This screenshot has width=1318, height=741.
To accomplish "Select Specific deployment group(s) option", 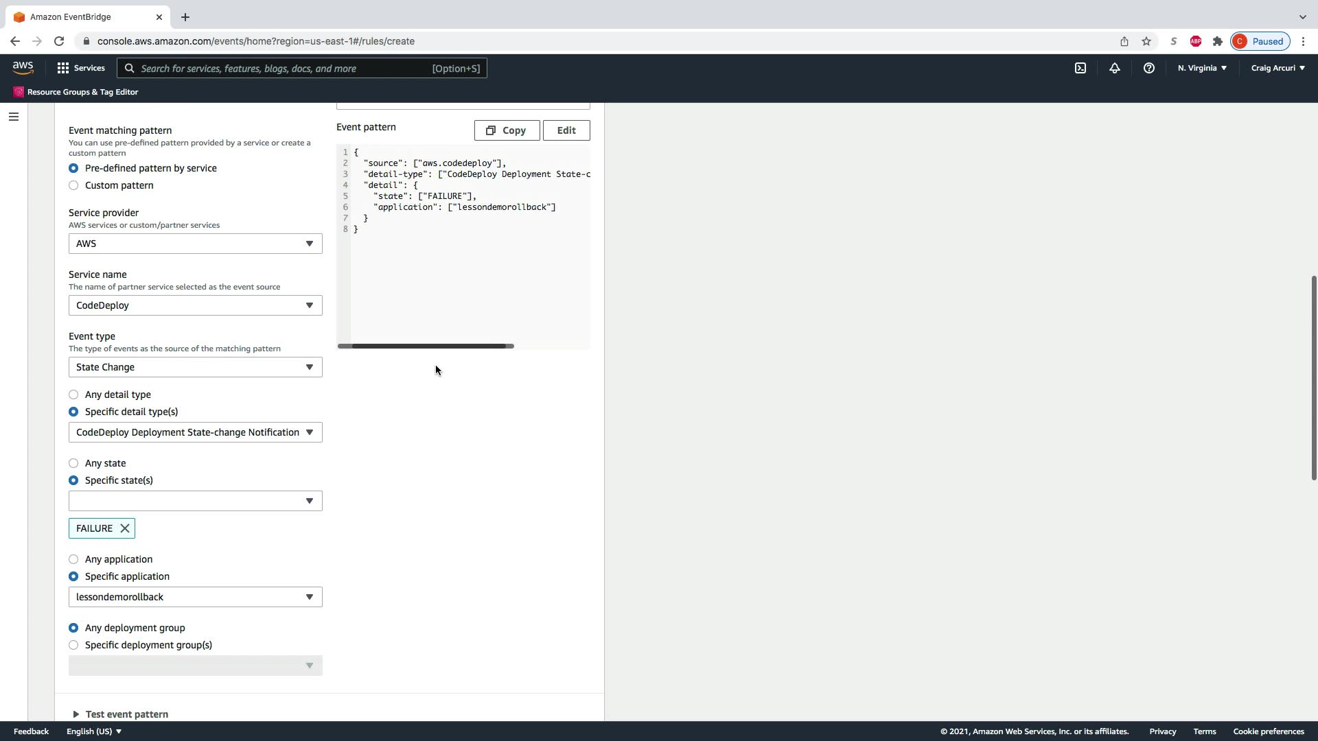I will 73,645.
